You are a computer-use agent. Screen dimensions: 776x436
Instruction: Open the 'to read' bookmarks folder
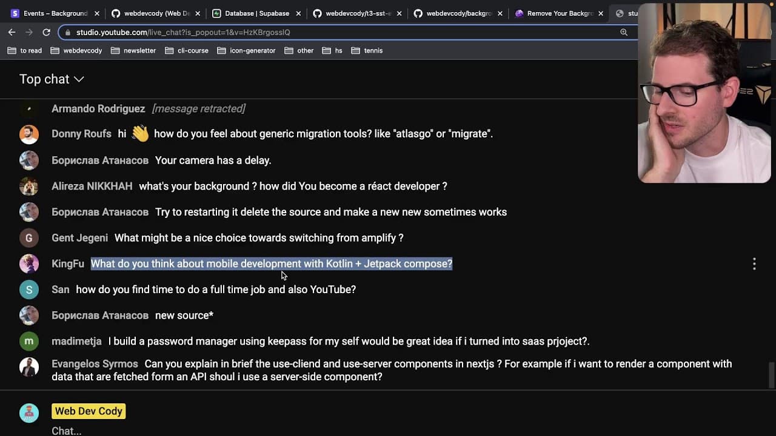tap(25, 51)
